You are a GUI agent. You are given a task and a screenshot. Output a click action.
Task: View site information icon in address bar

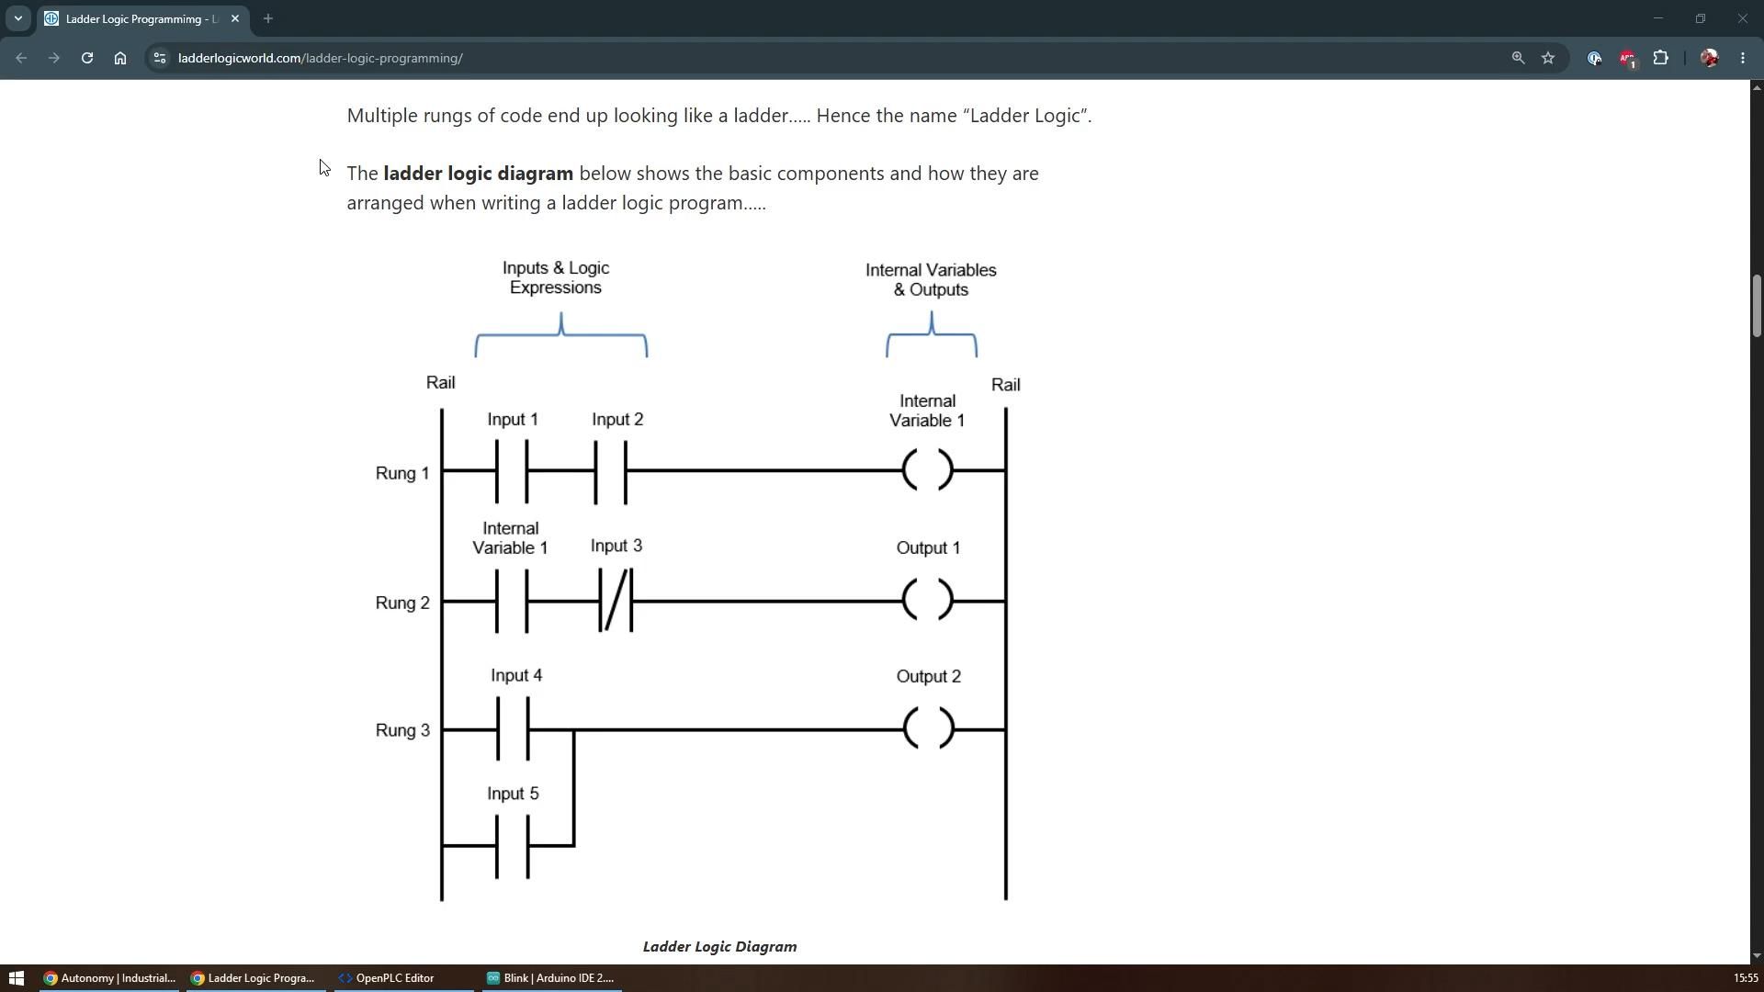160,58
